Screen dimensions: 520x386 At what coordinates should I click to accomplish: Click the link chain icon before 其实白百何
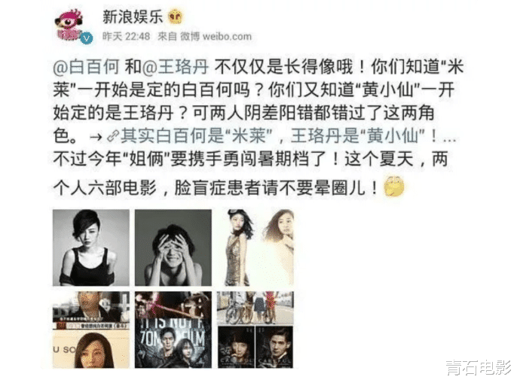(x=113, y=135)
